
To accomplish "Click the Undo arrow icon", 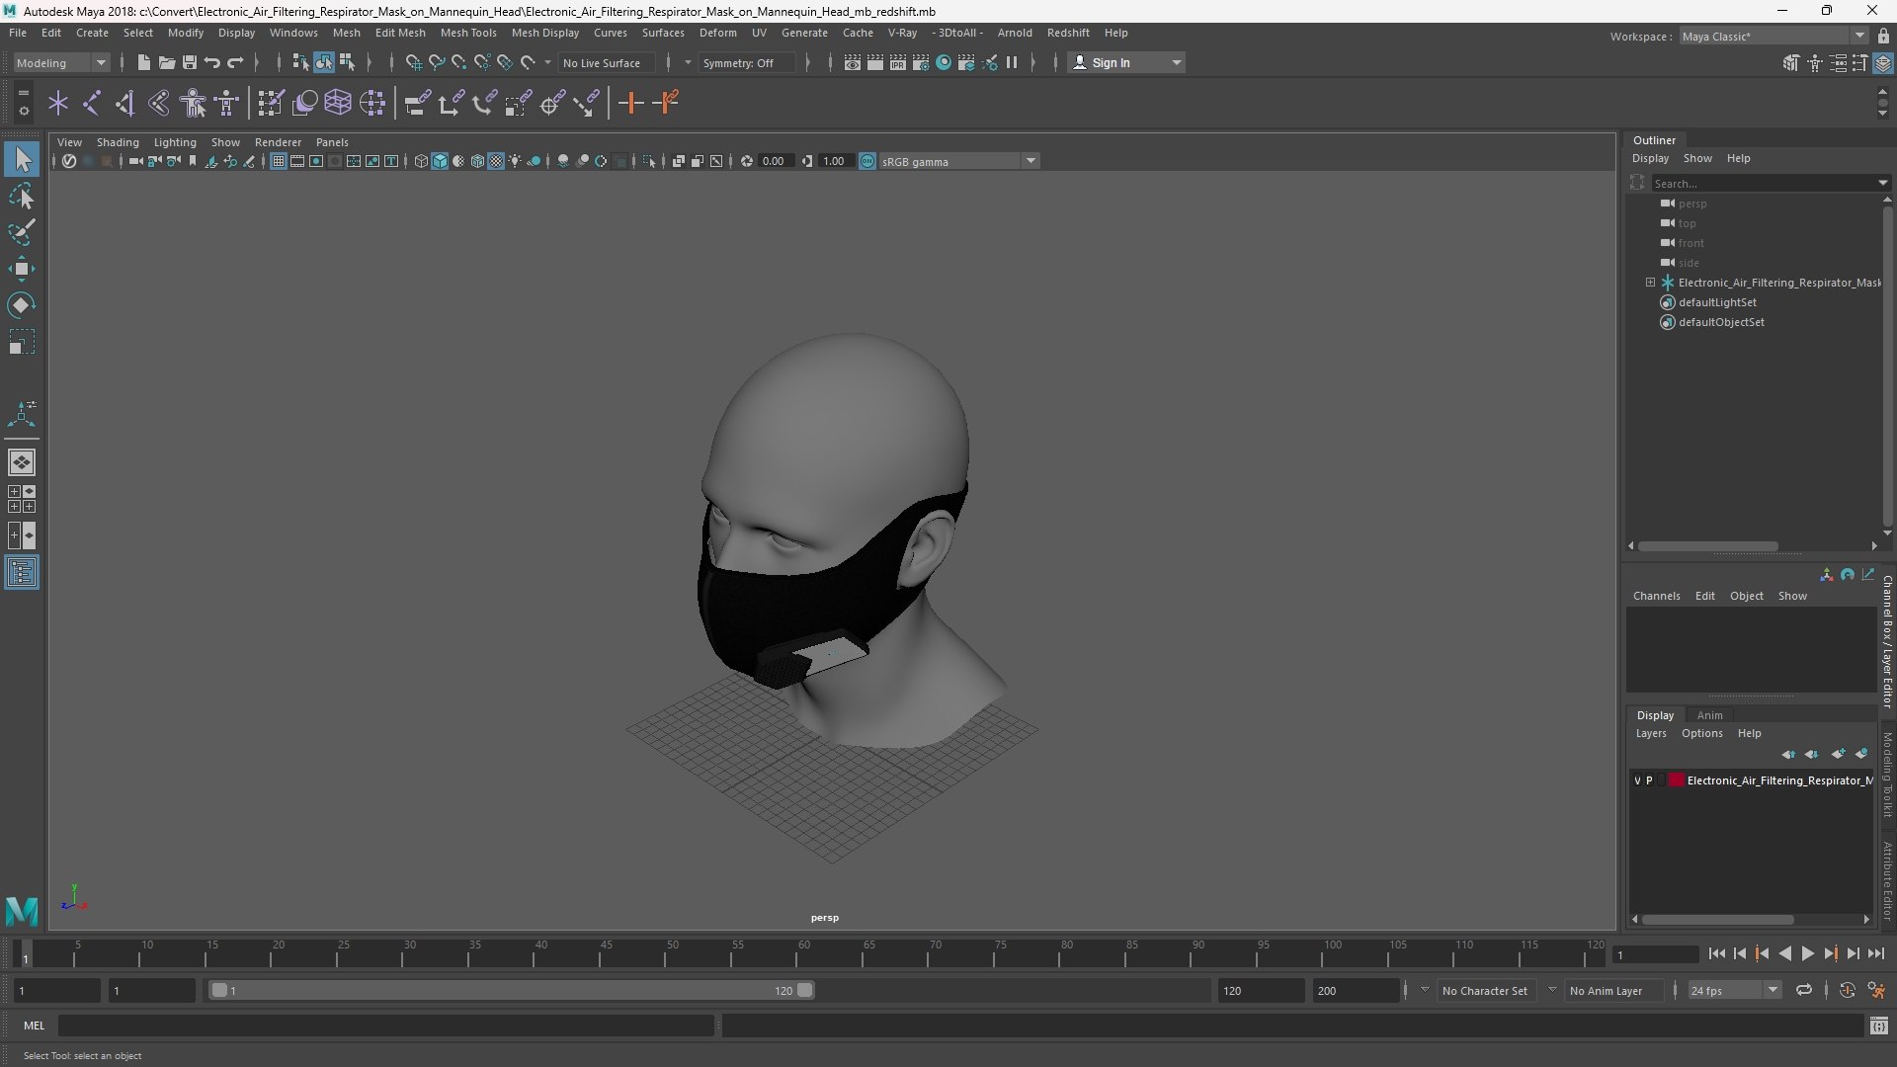I will pos(212,62).
